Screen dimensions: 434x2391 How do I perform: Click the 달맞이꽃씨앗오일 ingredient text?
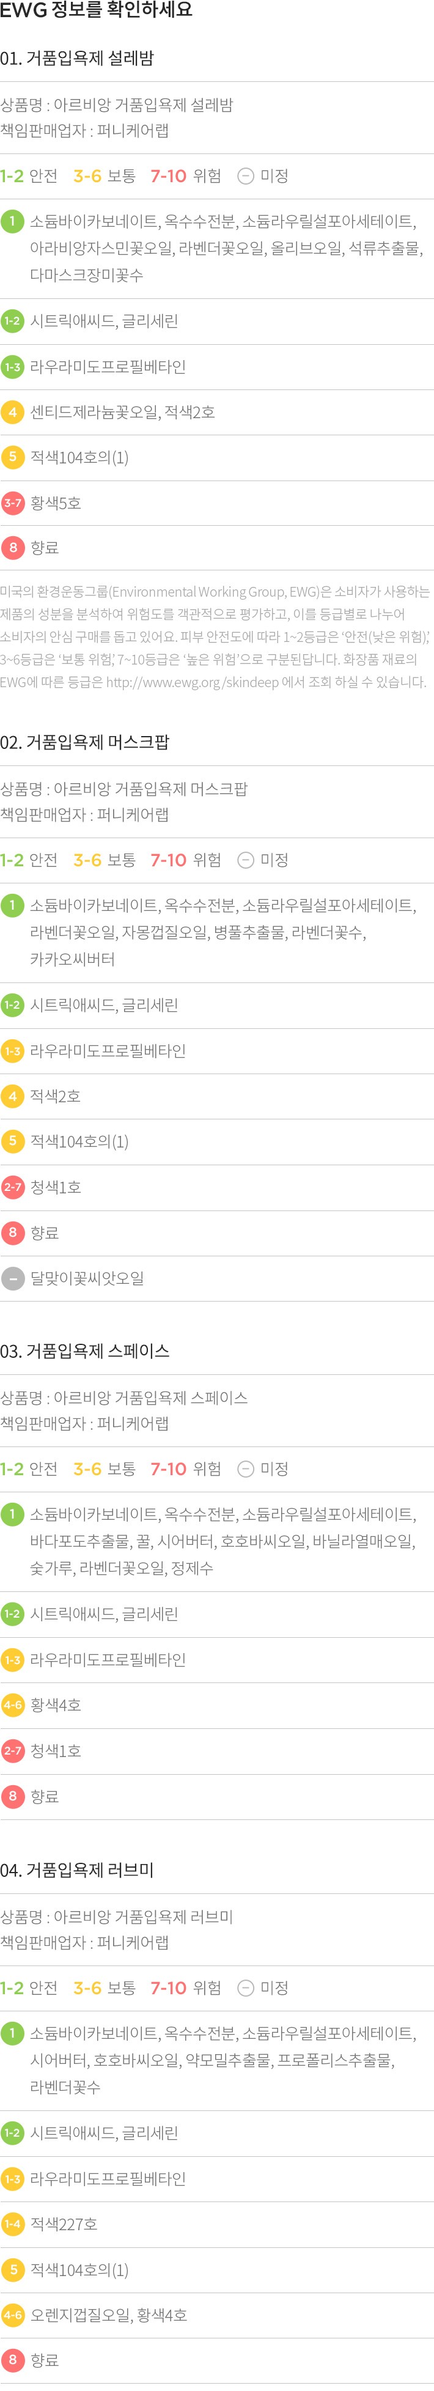(x=87, y=1278)
